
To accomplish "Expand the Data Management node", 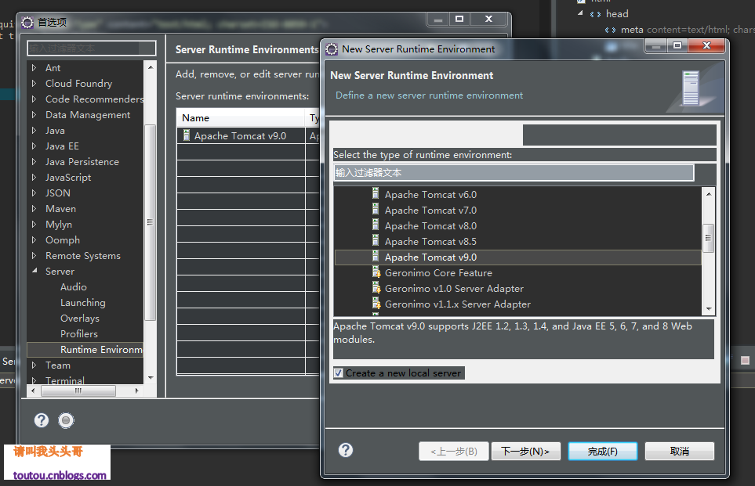I will coord(34,114).
